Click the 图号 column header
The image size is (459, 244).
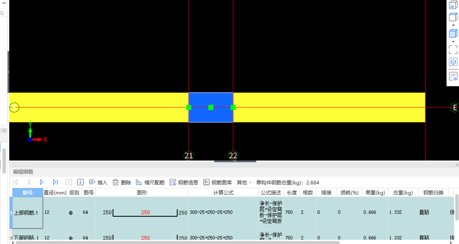point(89,193)
